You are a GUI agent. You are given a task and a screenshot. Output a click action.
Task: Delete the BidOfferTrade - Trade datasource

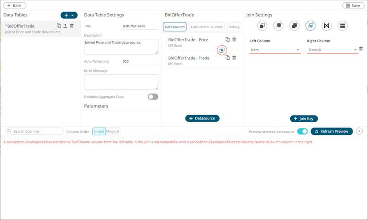click(x=234, y=58)
